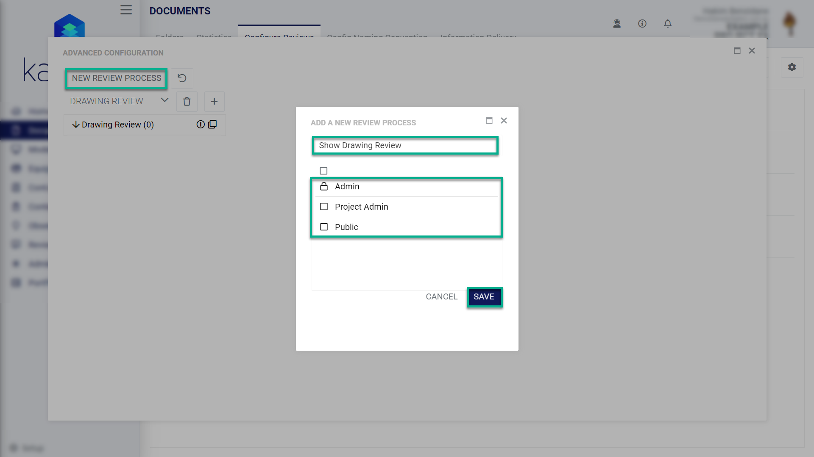Open notifications via the bell icon

coord(668,24)
